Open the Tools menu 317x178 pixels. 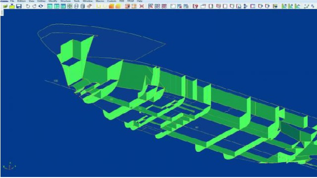pos(77,1)
